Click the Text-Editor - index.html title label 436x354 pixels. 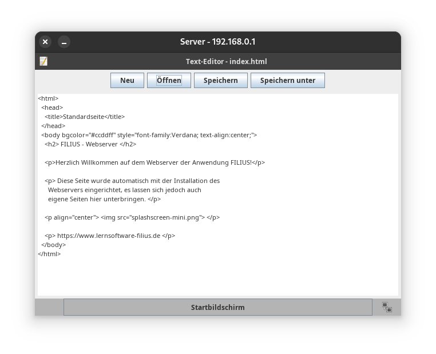(226, 62)
